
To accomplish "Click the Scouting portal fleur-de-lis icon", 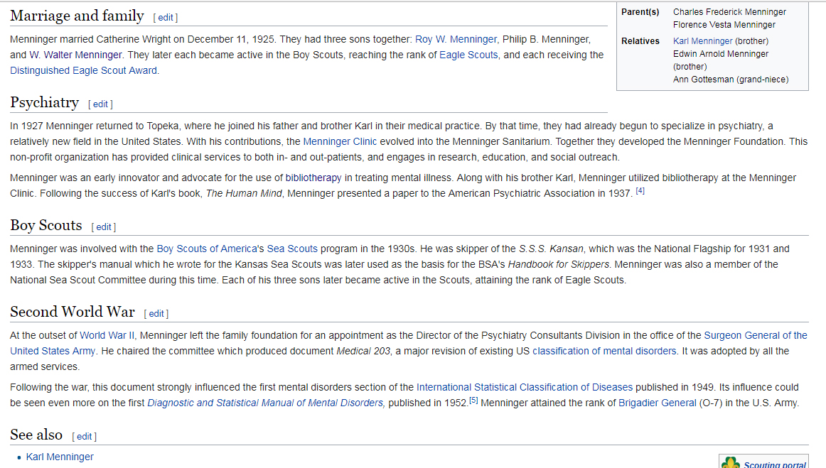I will [x=730, y=463].
